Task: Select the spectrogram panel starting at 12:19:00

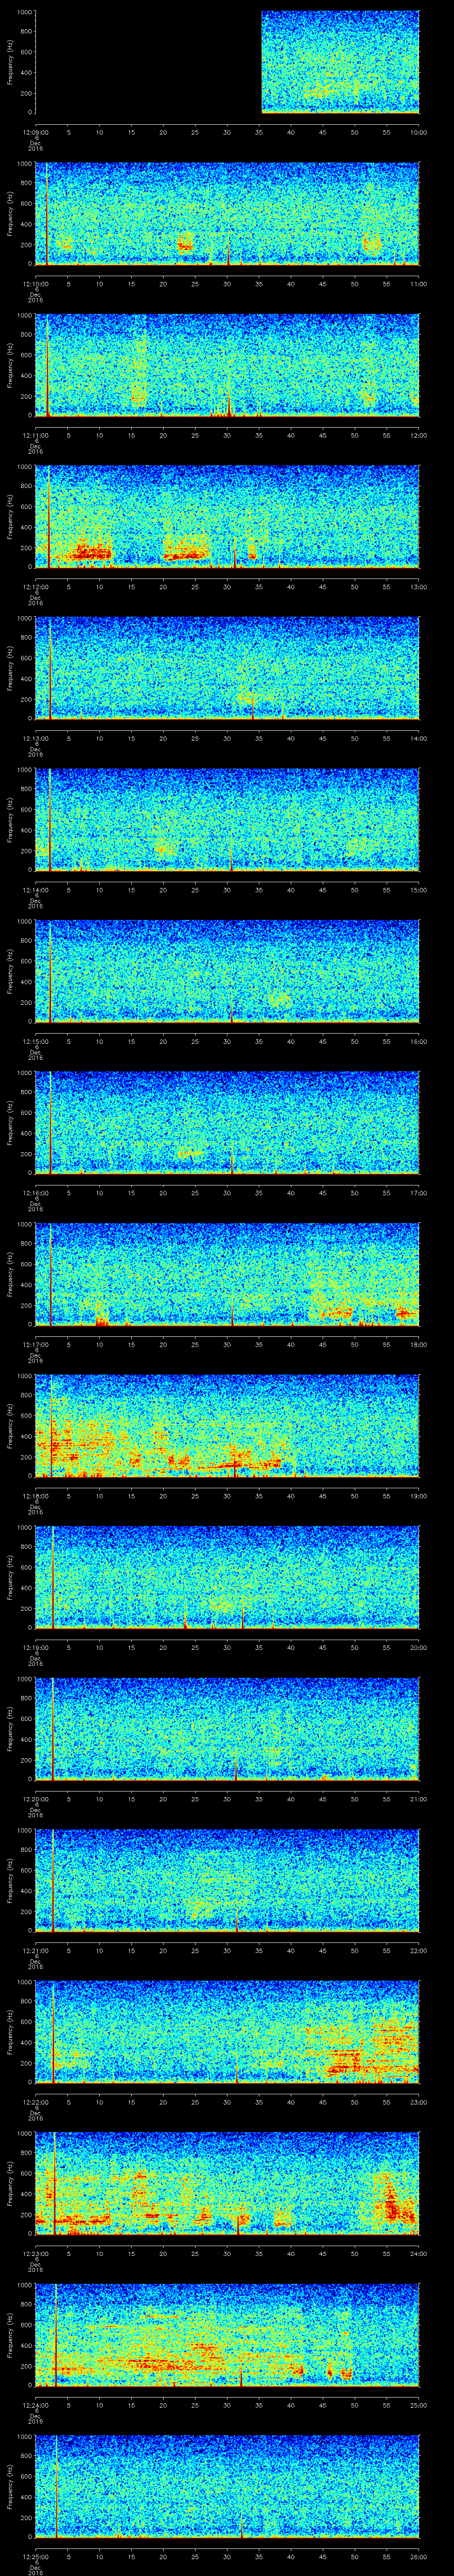Action: [227, 1577]
